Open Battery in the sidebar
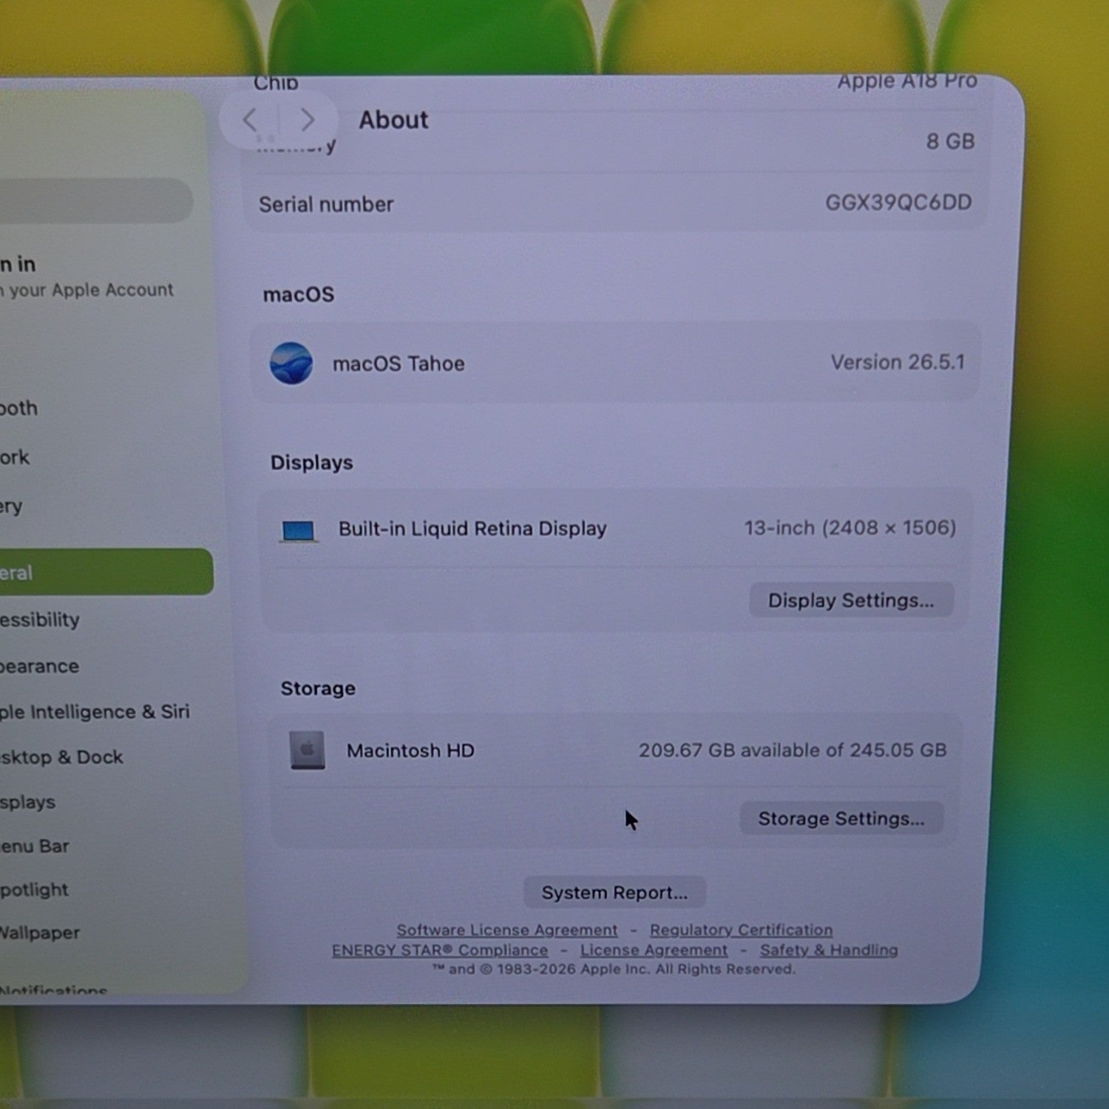Image resolution: width=1109 pixels, height=1109 pixels. [x=11, y=506]
